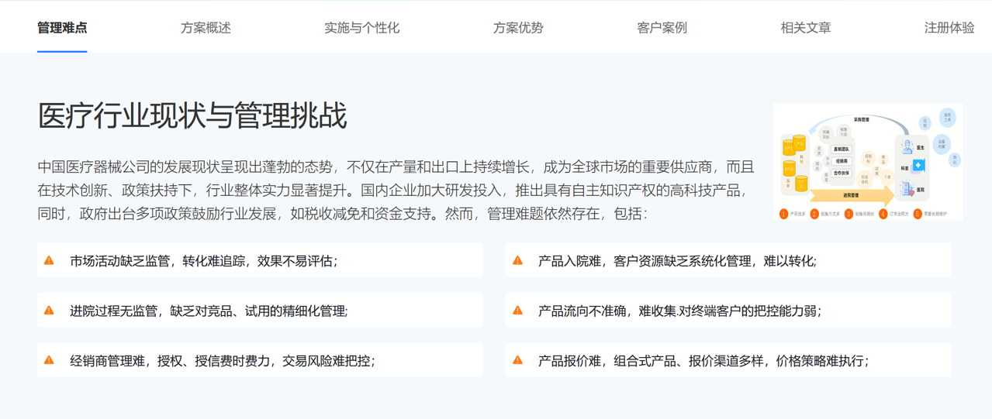Open the 方案概述 tab
The image size is (992, 419).
[206, 28]
